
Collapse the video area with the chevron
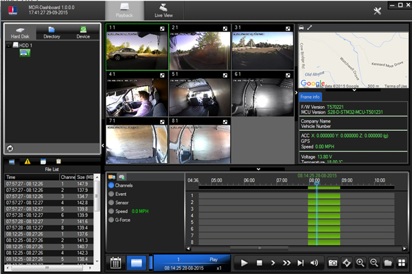click(x=259, y=168)
